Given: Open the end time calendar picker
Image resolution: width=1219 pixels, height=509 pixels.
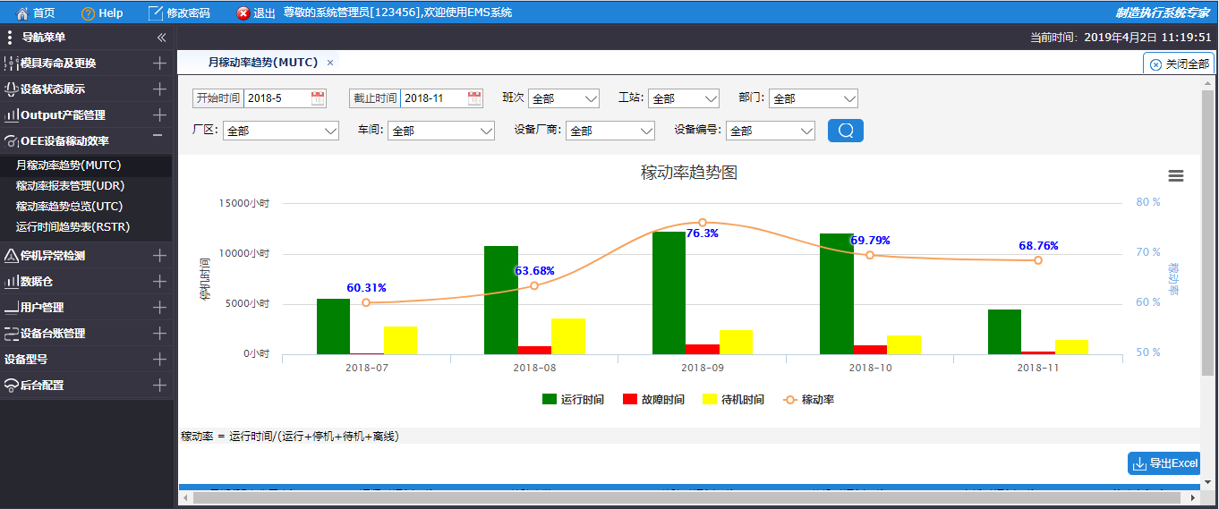Looking at the screenshot, I should 473,98.
